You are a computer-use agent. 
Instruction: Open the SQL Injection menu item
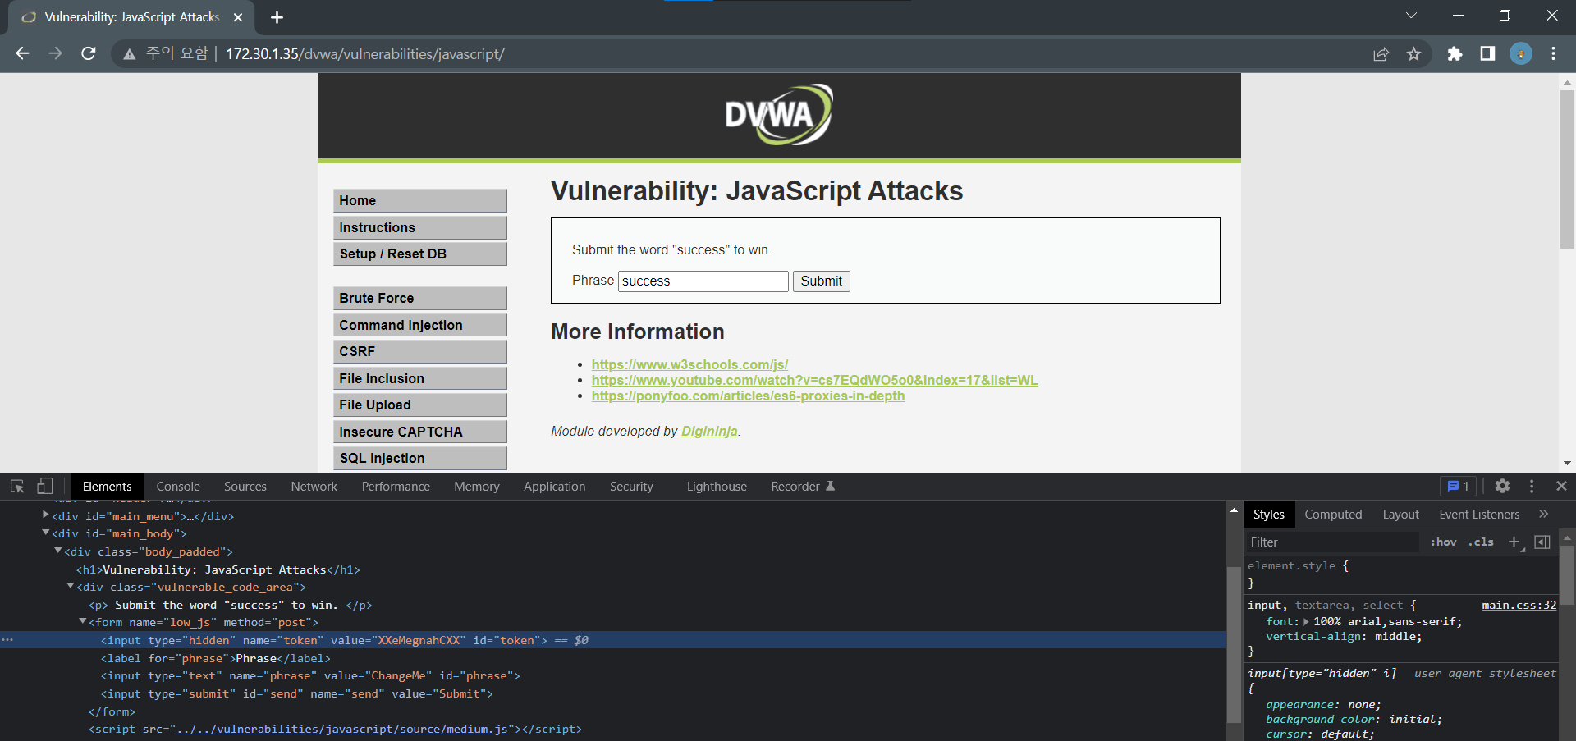coord(419,458)
